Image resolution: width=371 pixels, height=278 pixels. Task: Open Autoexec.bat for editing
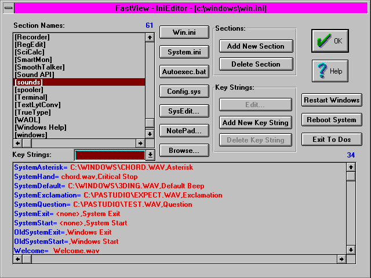click(x=184, y=71)
